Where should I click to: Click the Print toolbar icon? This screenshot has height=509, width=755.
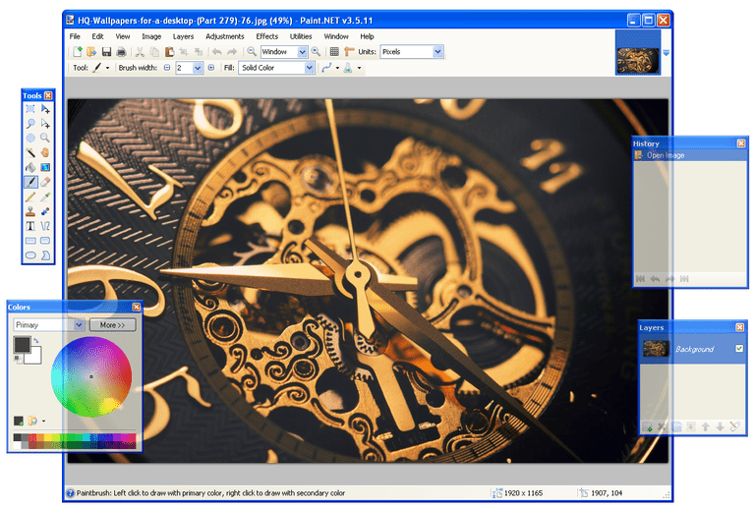121,51
